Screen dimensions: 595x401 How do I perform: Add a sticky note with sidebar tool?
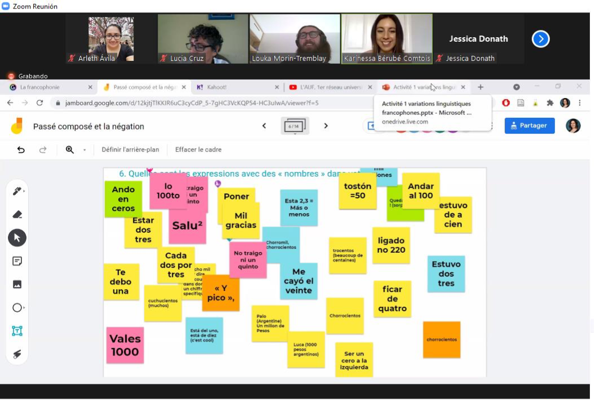coord(17,261)
